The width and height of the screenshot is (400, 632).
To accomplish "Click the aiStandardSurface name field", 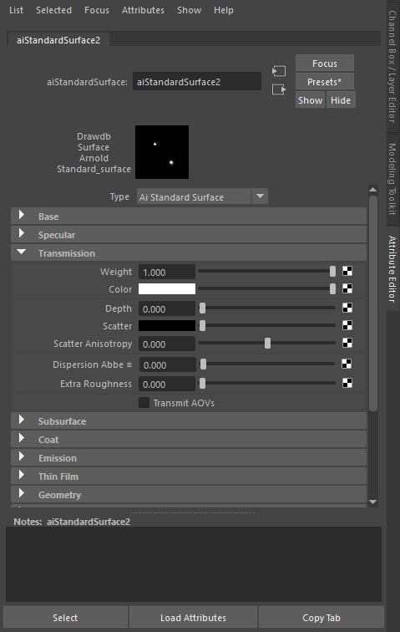I will click(x=197, y=81).
